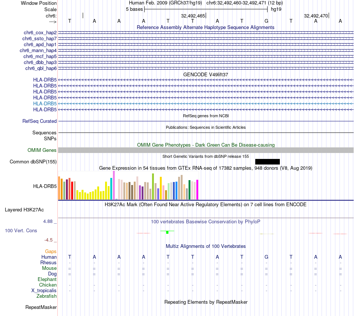Click the green PhyloP conservation bar
Screen dimensions: 354x316
[167, 232]
